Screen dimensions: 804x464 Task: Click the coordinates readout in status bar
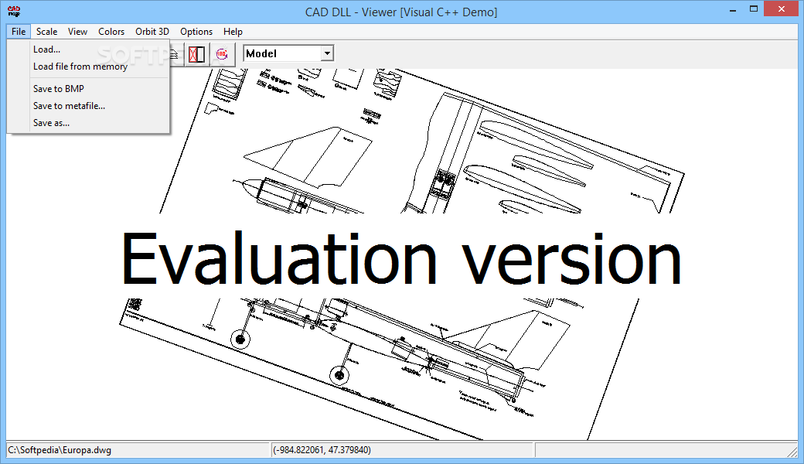[x=322, y=450]
